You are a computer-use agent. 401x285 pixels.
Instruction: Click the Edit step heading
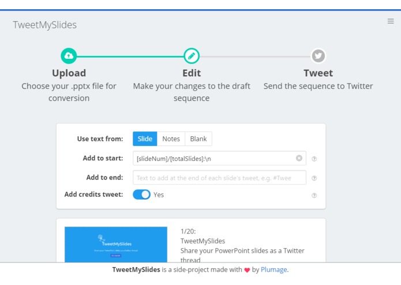[x=192, y=73]
